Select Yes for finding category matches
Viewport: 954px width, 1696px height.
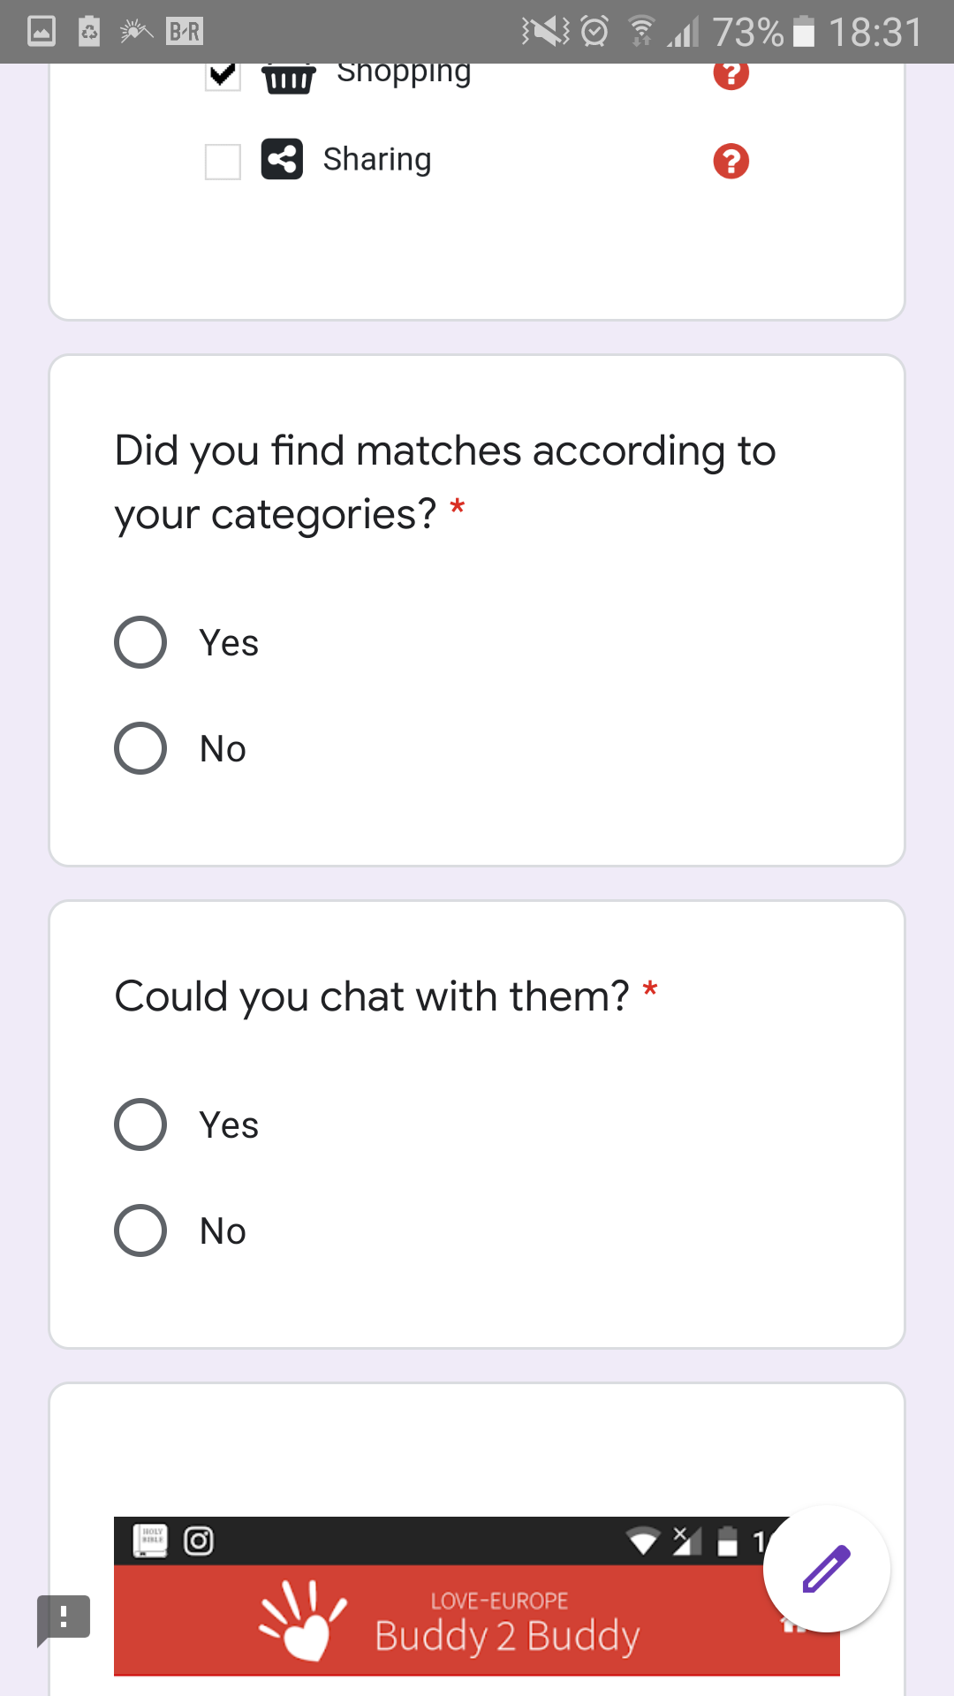coord(140,642)
